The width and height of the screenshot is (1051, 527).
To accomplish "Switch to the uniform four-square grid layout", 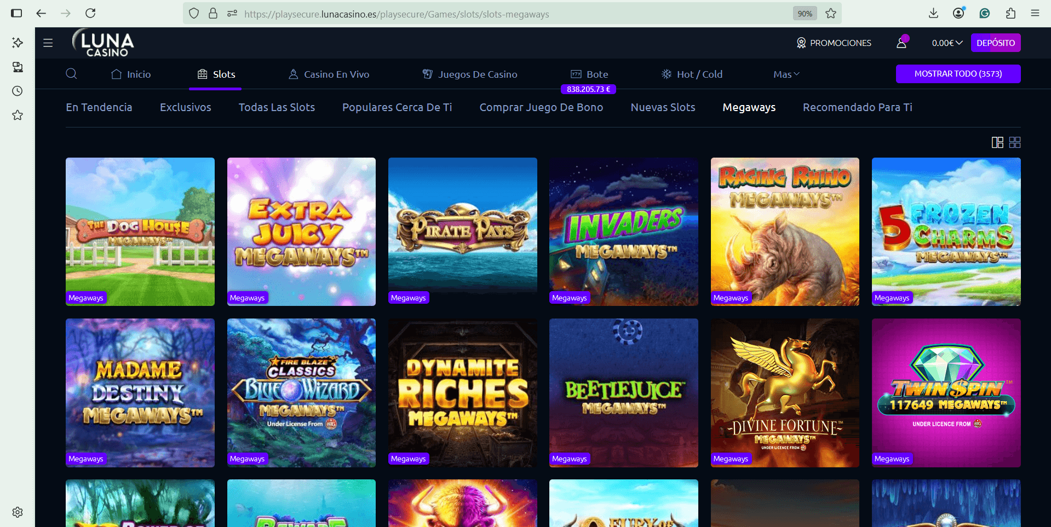I will [x=1015, y=142].
